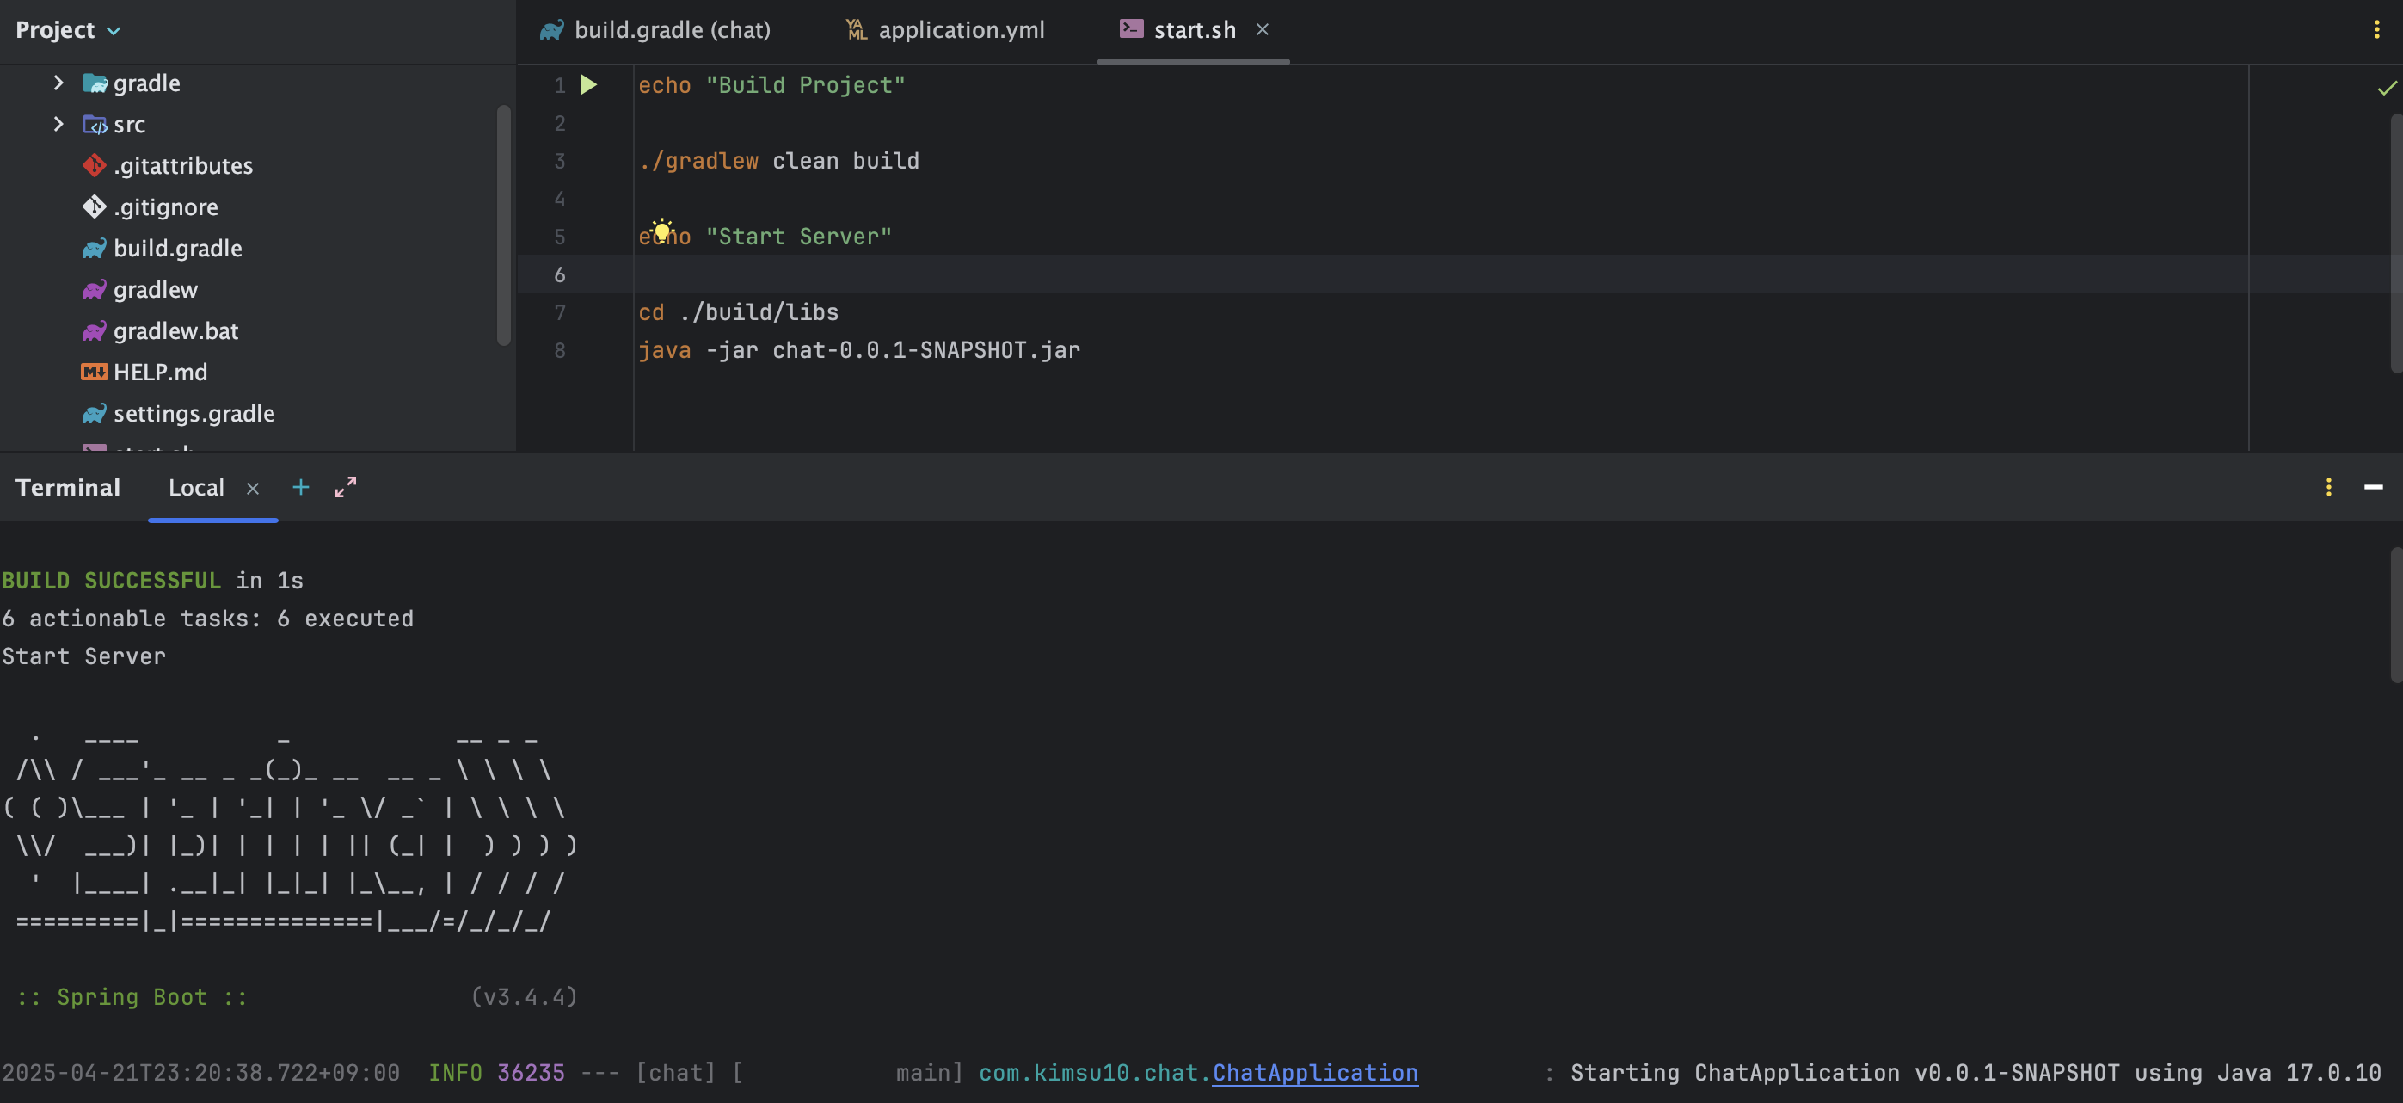This screenshot has height=1103, width=2403.
Task: Click '(v3.4.4)' version text in terminal
Action: pyautogui.click(x=525, y=996)
